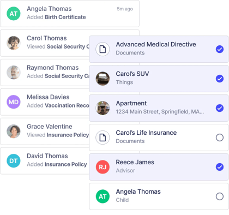Click the green AT avatar next to Child
Screen dimensions: 229x215
coord(103,196)
